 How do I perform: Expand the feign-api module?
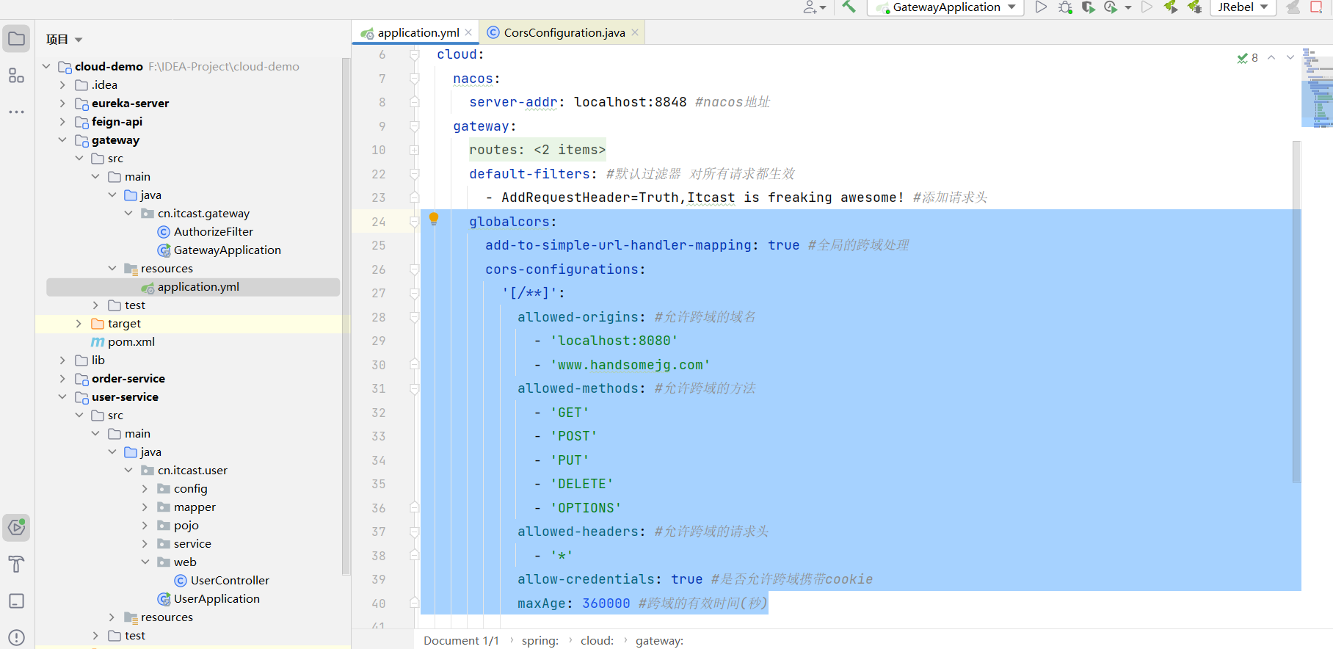(62, 121)
